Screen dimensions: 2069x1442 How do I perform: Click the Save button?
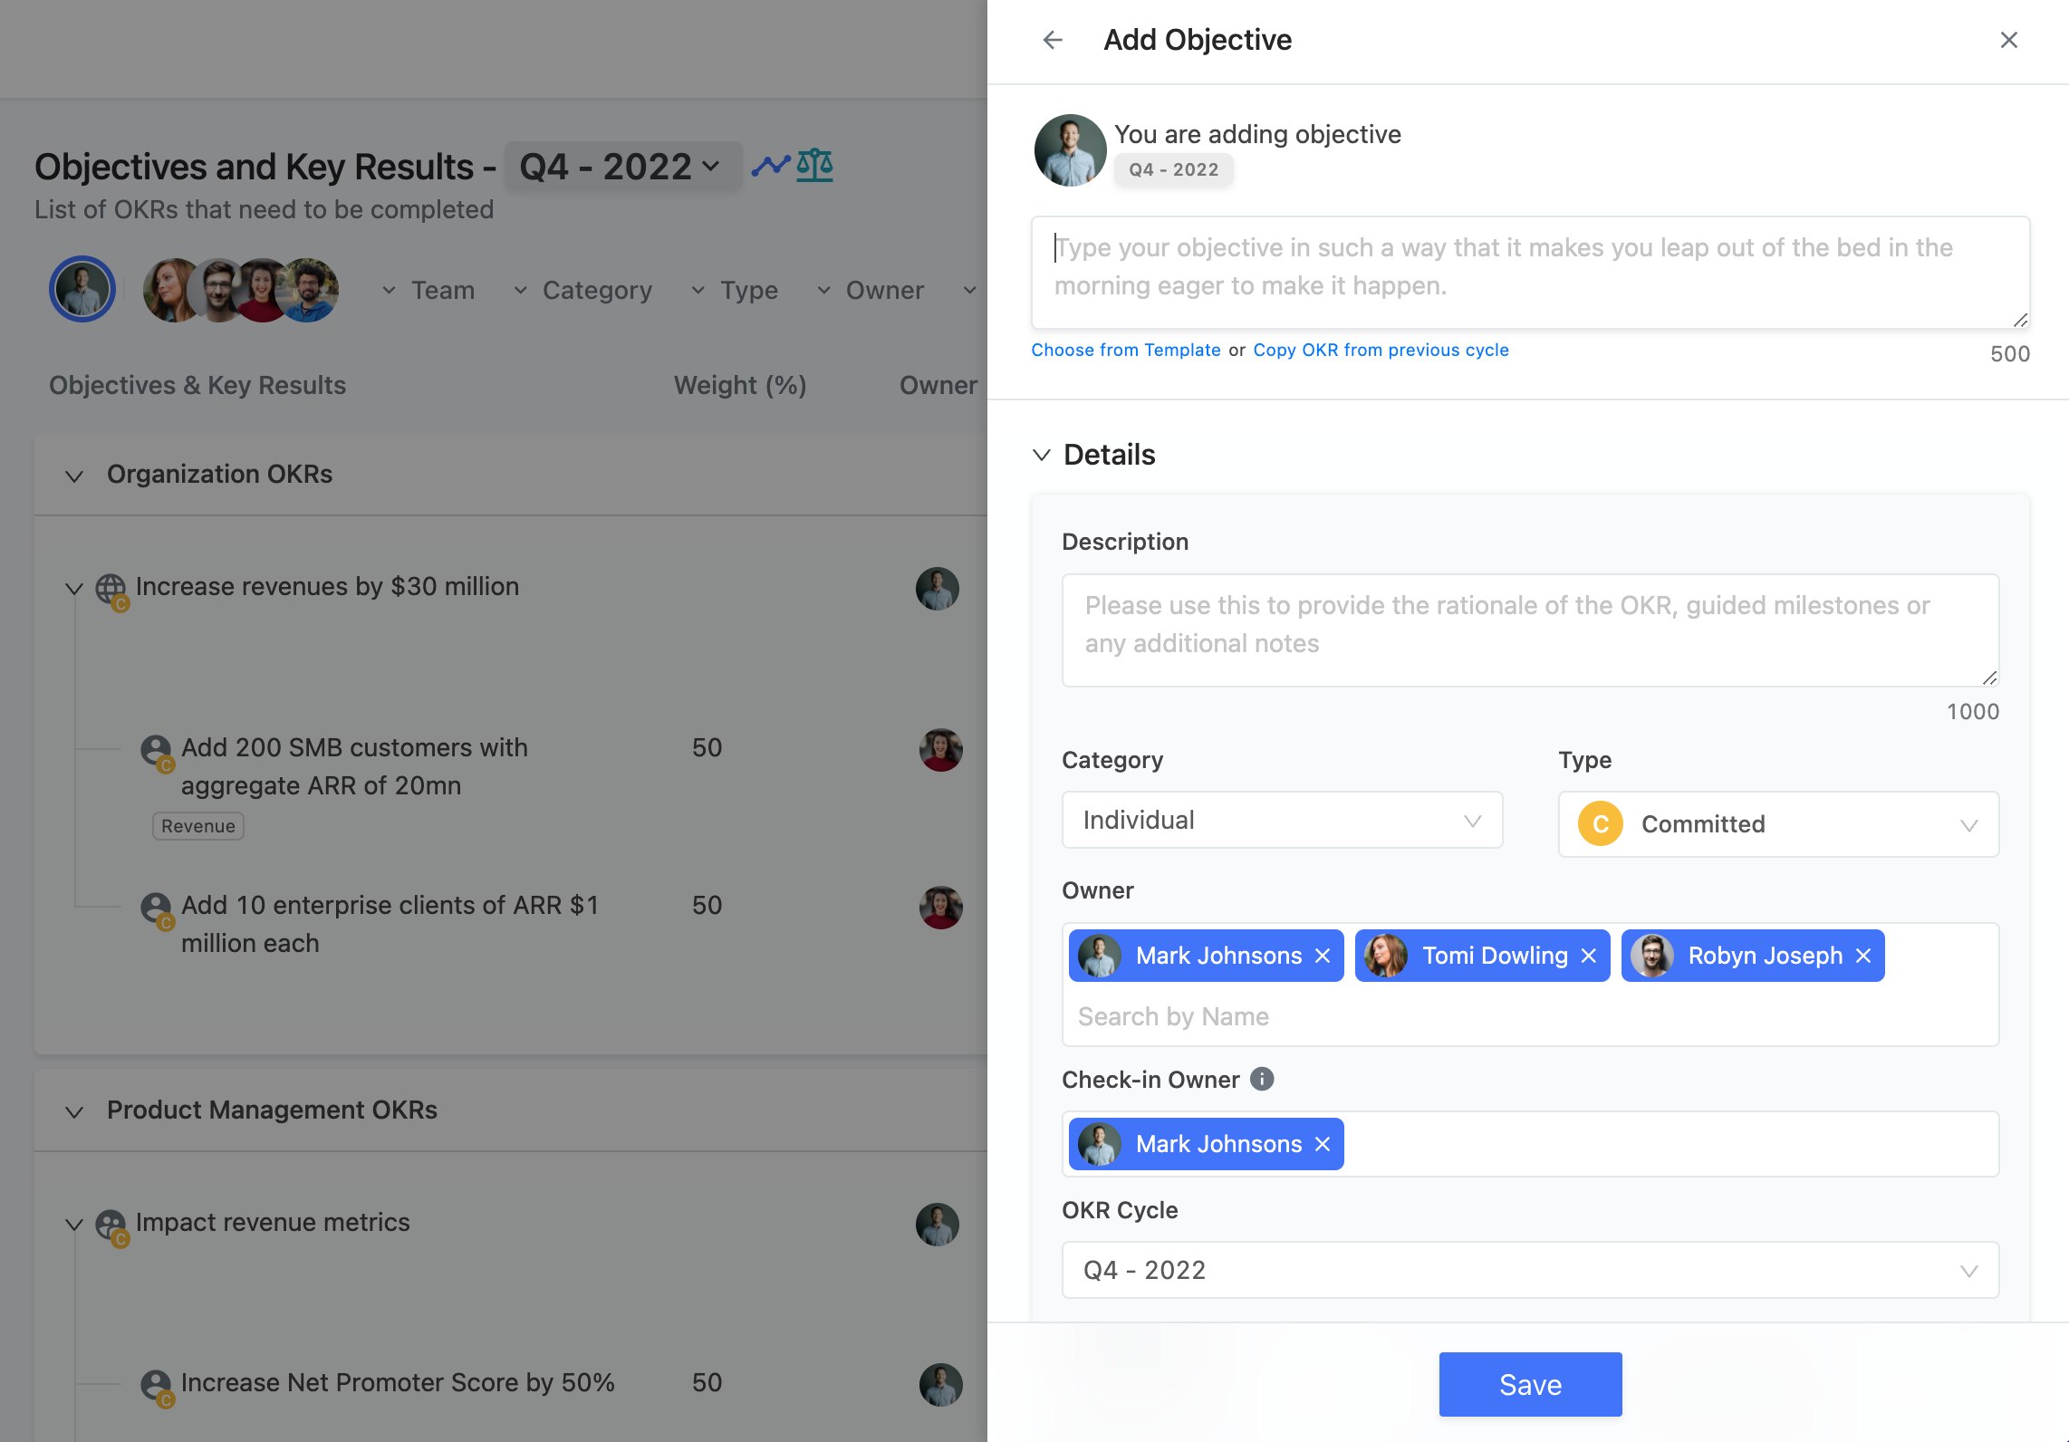click(1530, 1384)
